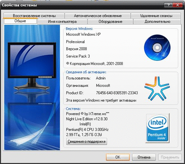
Task: Click the Применить button
Action: 170,157
